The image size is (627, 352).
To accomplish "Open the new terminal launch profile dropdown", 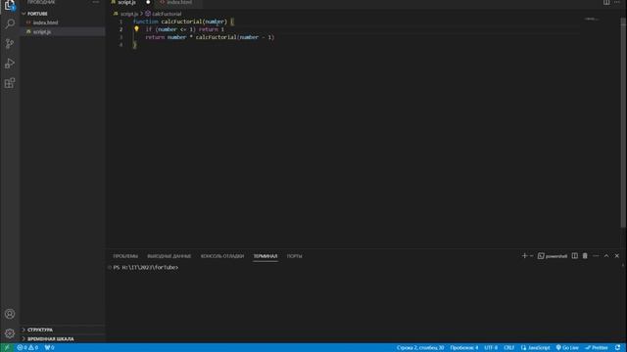I will pyautogui.click(x=531, y=256).
